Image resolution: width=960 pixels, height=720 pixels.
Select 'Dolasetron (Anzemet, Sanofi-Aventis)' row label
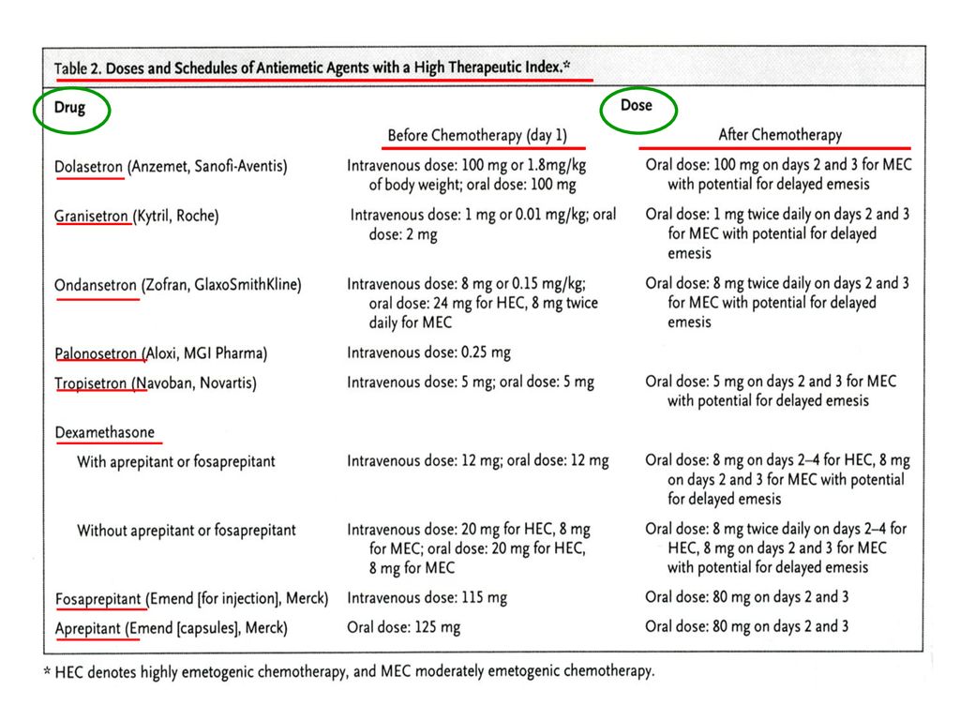[171, 167]
